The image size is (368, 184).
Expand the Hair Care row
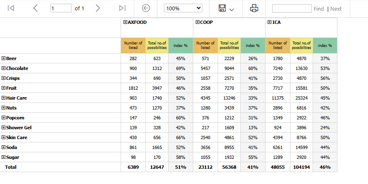[4, 98]
